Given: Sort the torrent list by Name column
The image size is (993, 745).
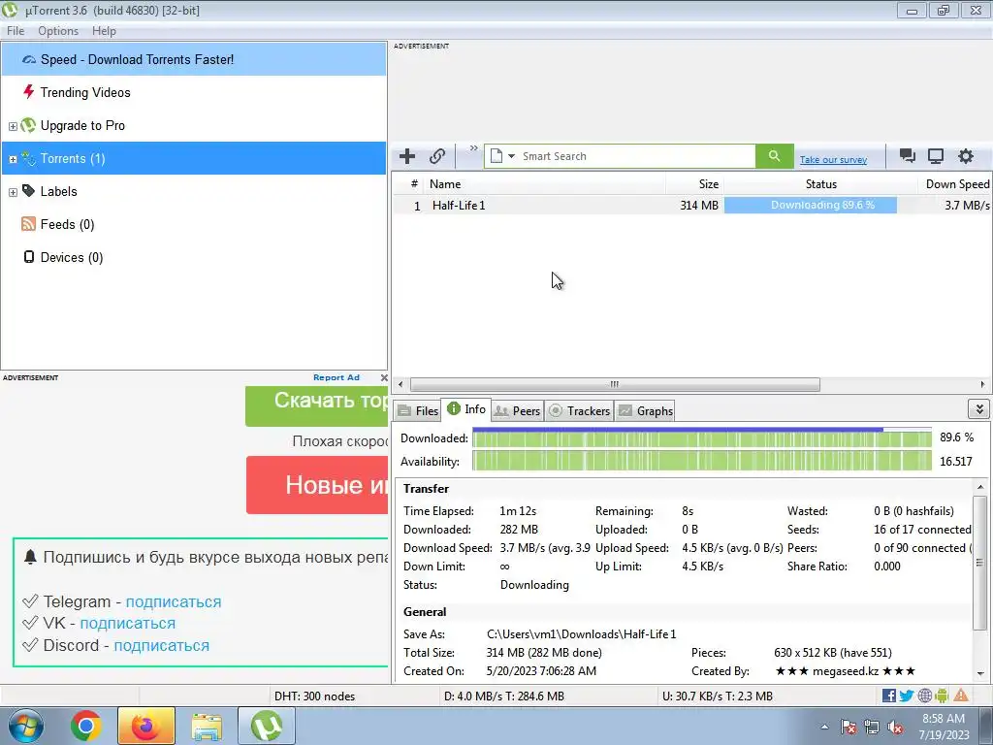Looking at the screenshot, I should [545, 183].
